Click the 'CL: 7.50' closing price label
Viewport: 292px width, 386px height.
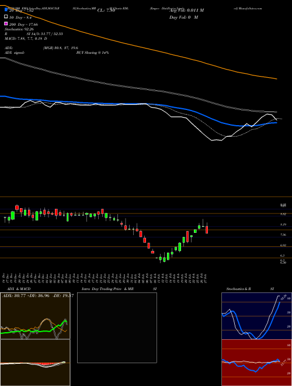pos(106,11)
